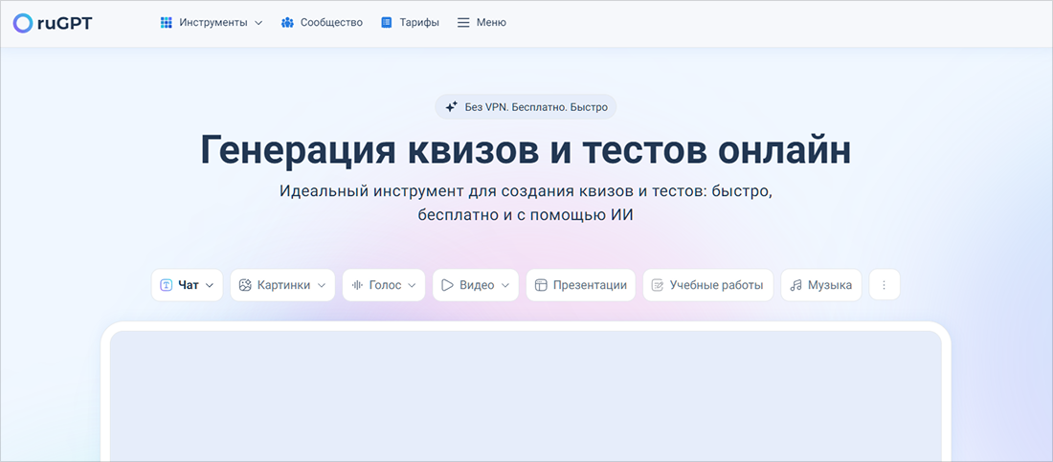Open more tools via three-dot button
Viewport: 1053px width, 462px height.
[x=884, y=285]
